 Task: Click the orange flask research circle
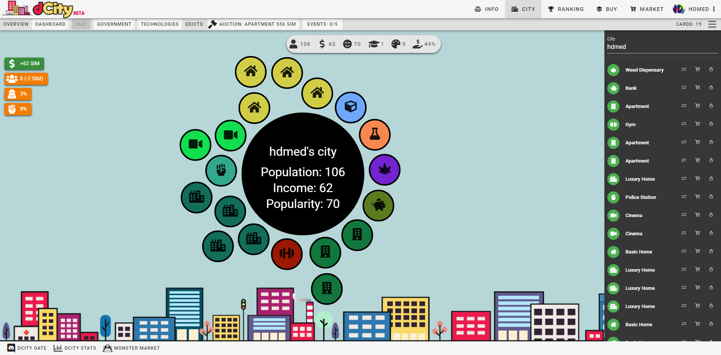(x=375, y=134)
